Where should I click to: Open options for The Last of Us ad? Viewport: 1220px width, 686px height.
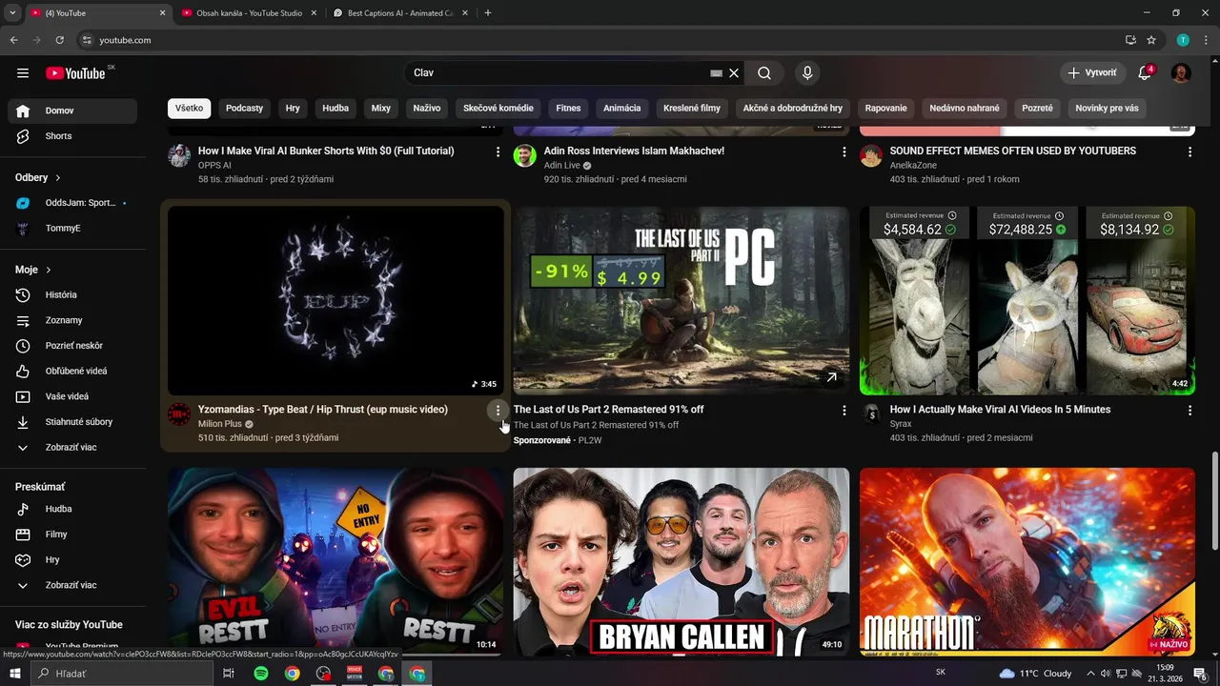(x=844, y=410)
